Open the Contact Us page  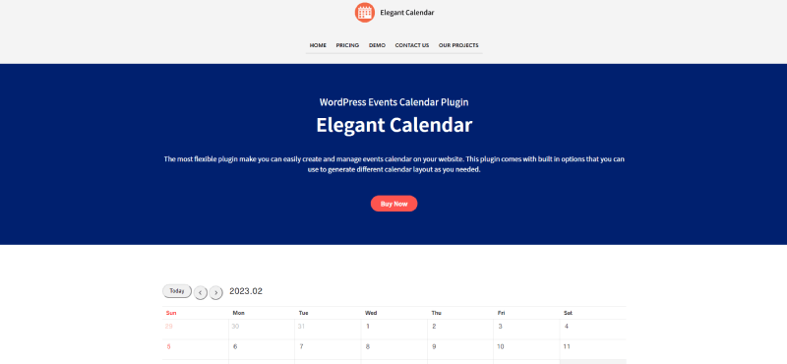tap(411, 45)
